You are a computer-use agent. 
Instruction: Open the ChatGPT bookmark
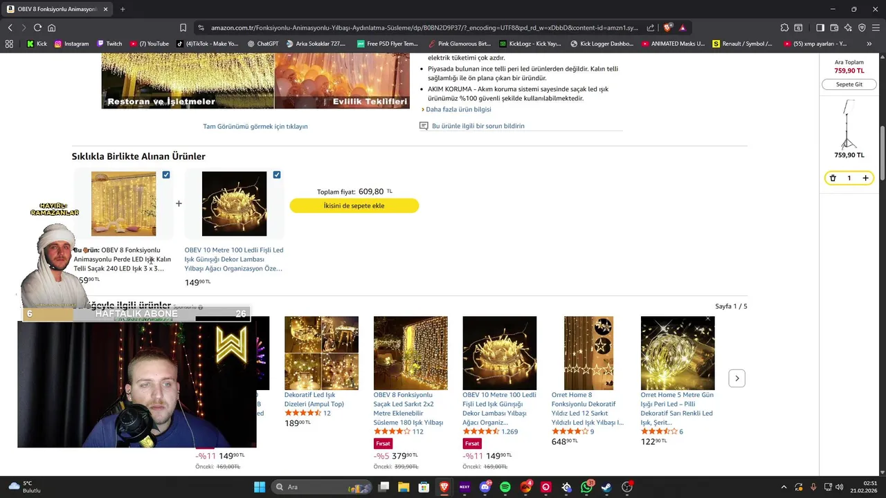coord(263,44)
